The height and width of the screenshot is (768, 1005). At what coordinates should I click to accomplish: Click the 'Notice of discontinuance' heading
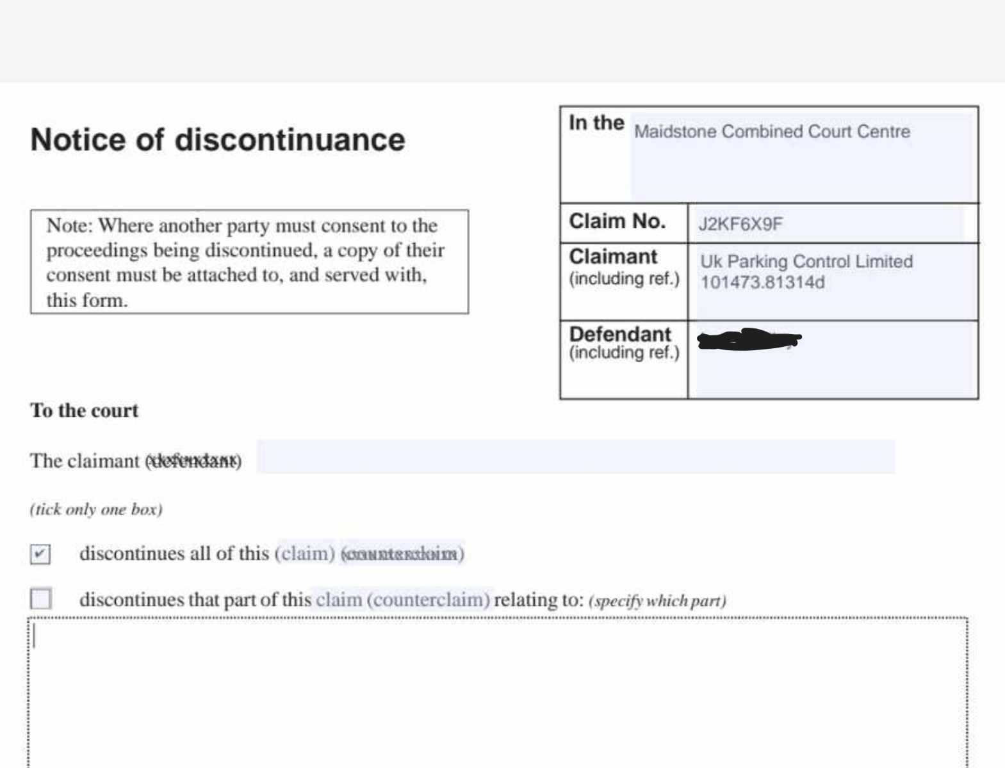218,140
